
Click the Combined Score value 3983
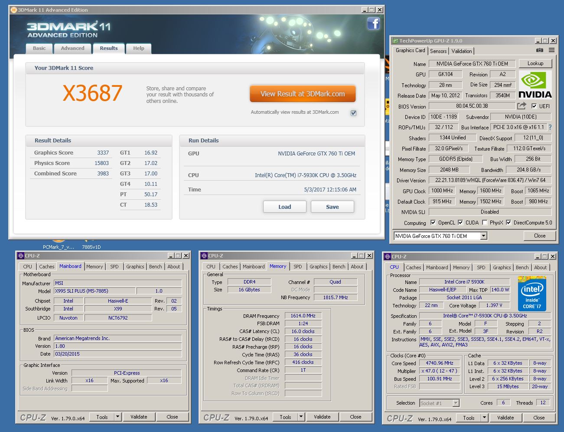[103, 174]
